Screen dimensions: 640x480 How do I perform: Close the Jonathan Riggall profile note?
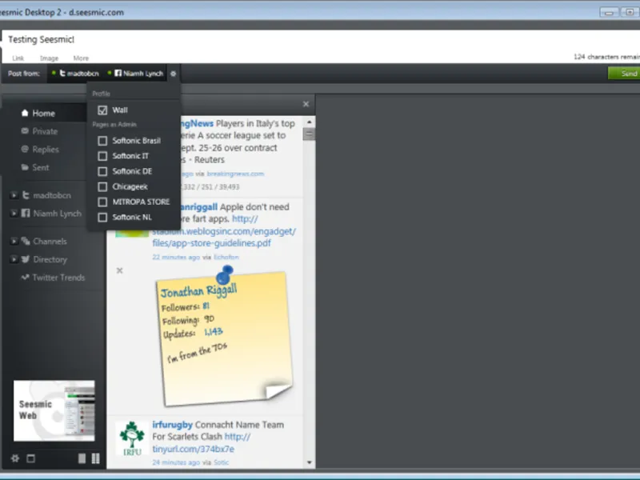119,270
